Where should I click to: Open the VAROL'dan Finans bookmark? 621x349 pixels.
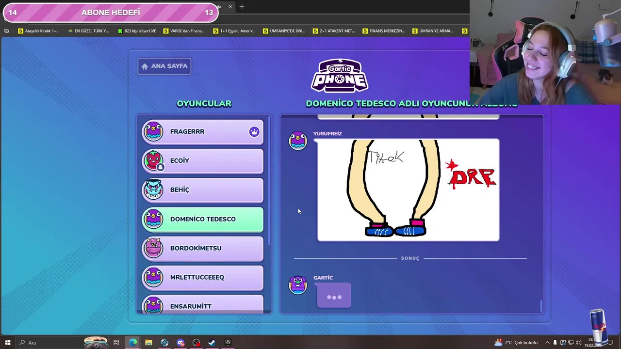coord(184,31)
